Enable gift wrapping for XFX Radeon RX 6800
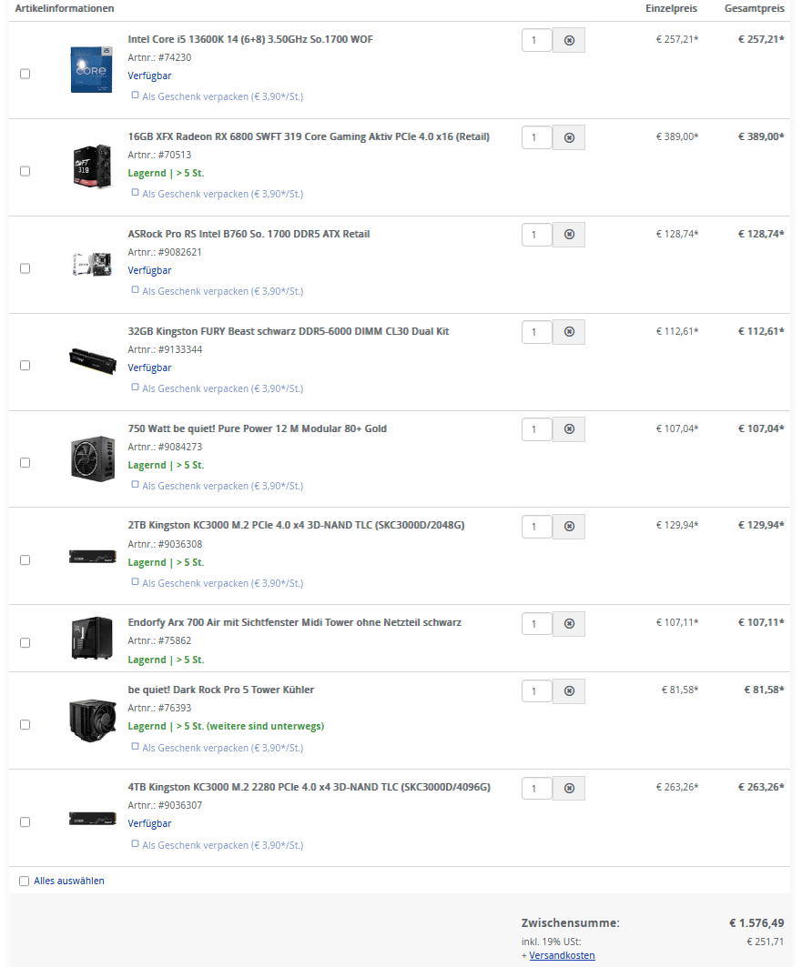 pos(135,193)
